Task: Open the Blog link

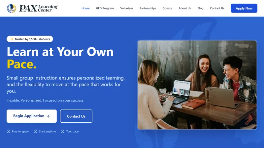Action: (200, 8)
